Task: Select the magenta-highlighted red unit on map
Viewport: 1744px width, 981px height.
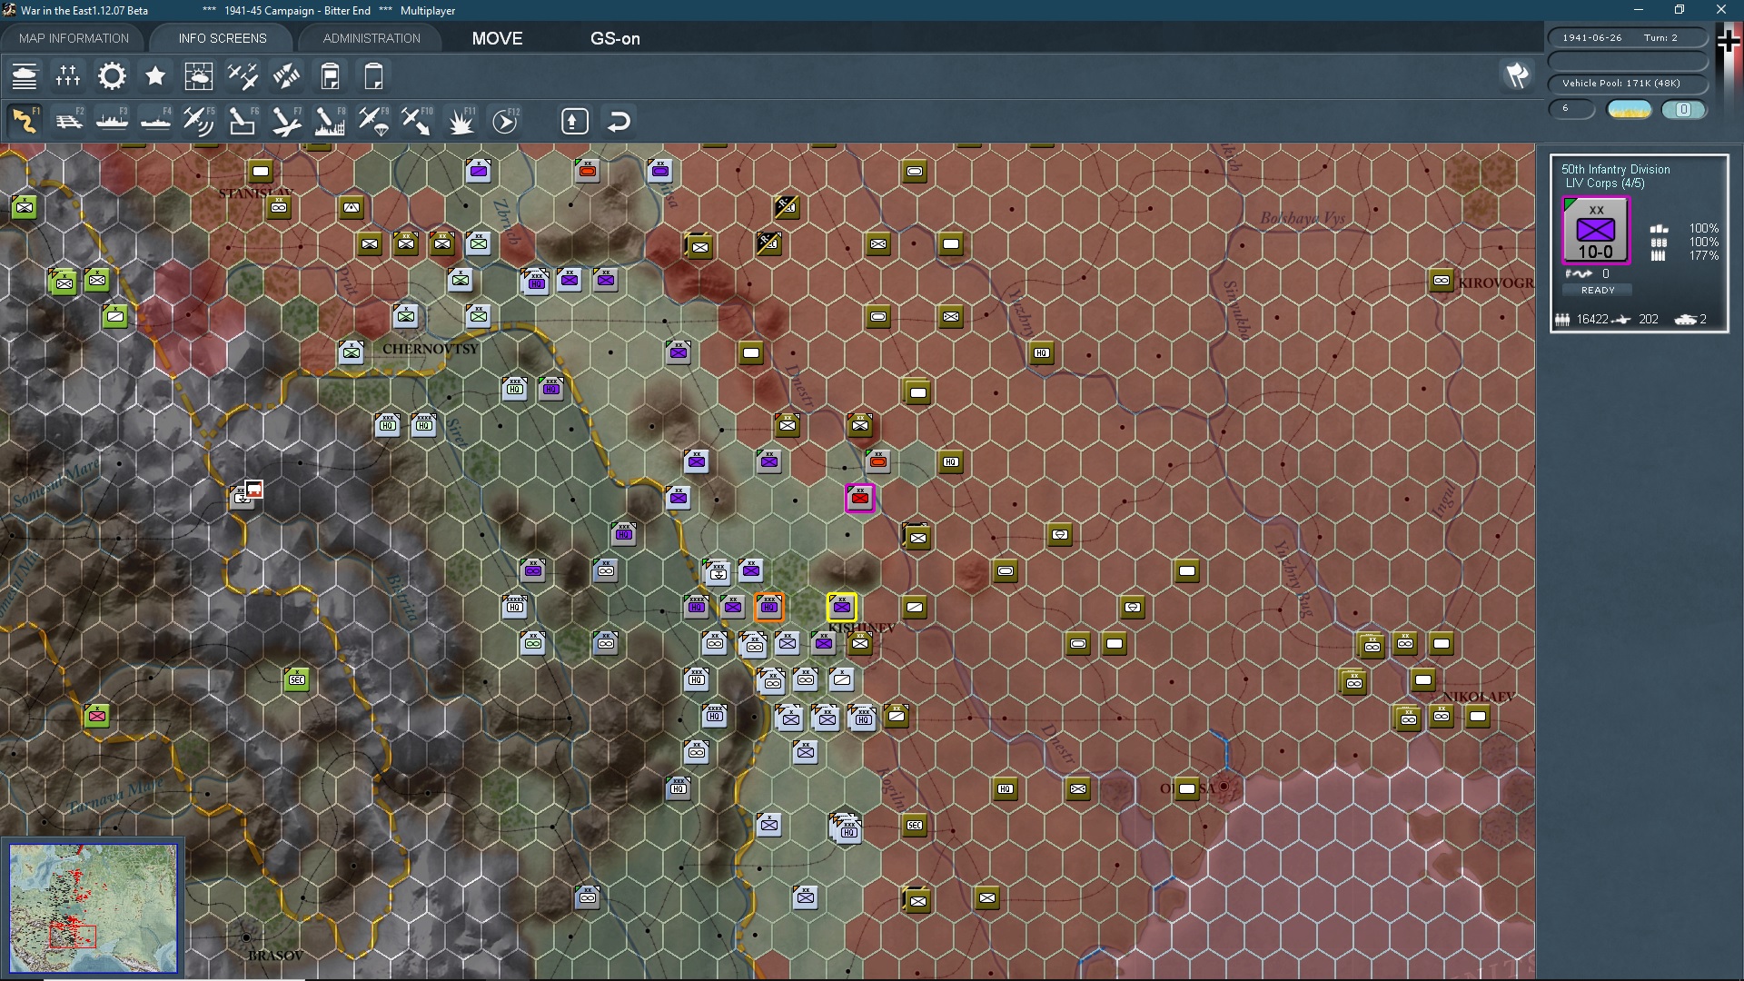Action: click(x=860, y=498)
